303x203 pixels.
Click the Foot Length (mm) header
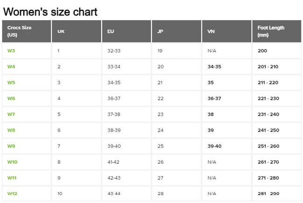tap(271, 31)
